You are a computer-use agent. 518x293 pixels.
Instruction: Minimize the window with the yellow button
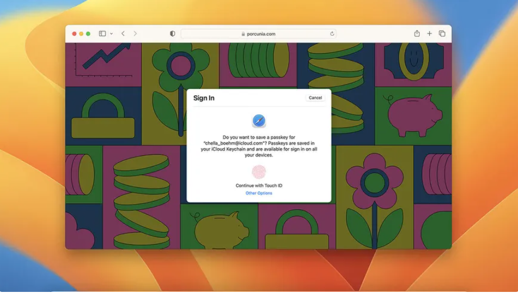(81, 34)
